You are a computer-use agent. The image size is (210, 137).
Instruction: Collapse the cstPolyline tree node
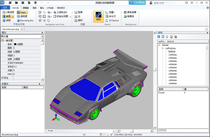coord(163,48)
